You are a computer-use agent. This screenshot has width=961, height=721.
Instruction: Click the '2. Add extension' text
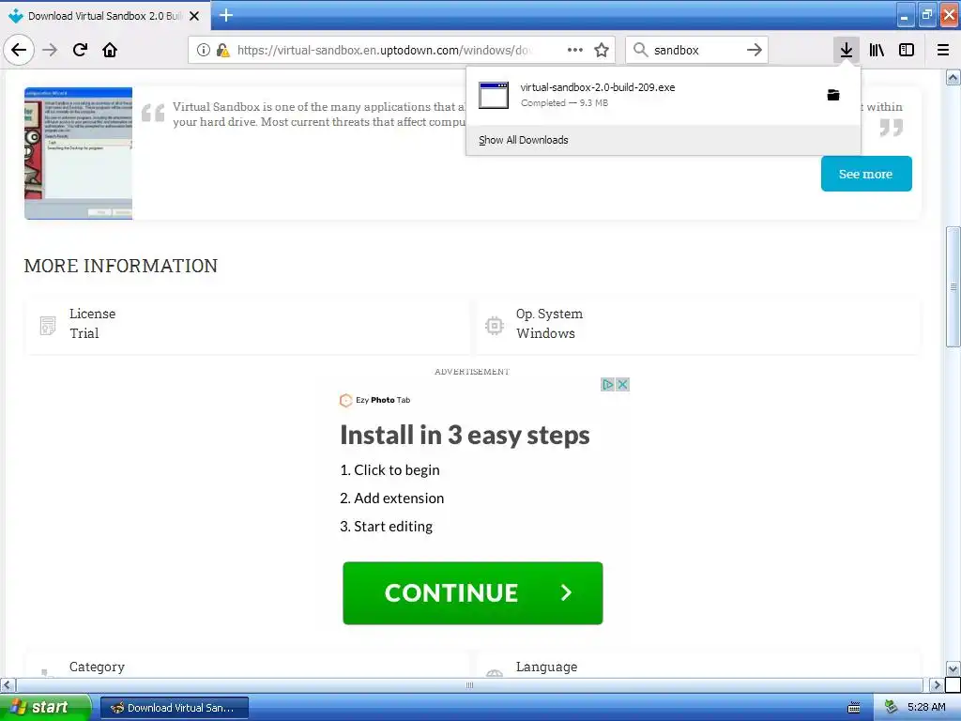(392, 499)
